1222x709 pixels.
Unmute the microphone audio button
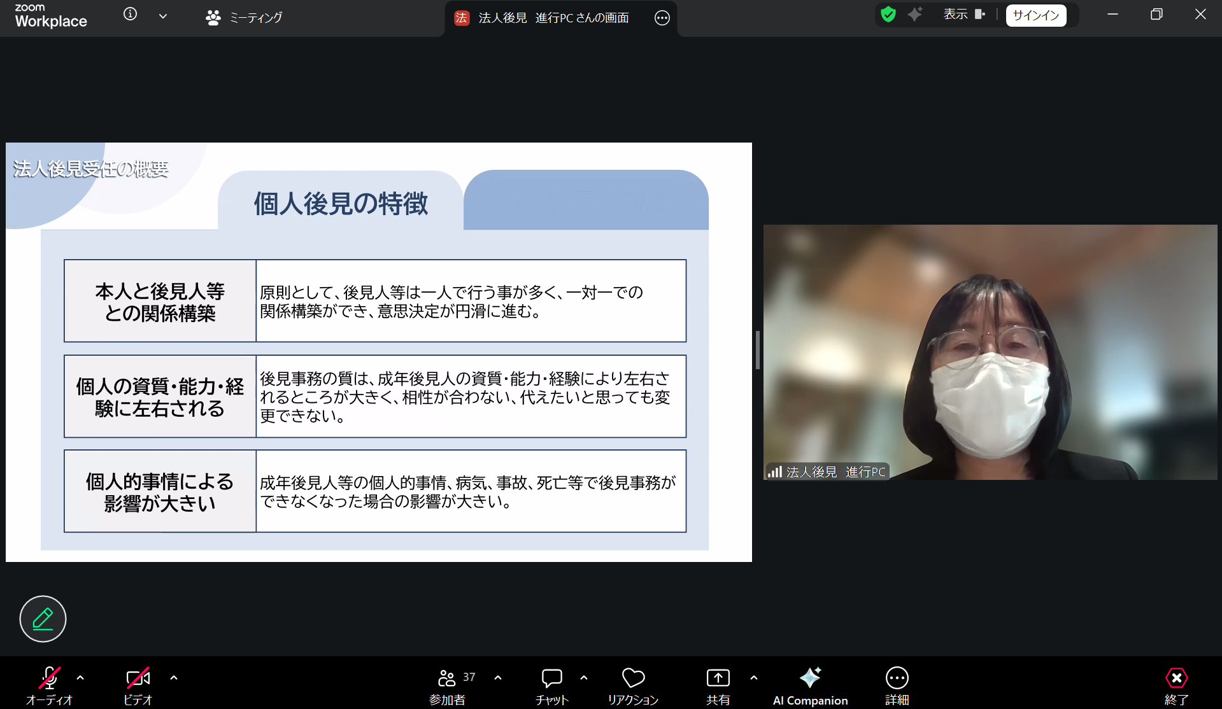click(x=49, y=679)
